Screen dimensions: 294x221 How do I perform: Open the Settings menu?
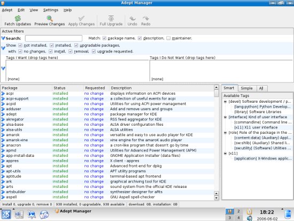coord(51,10)
